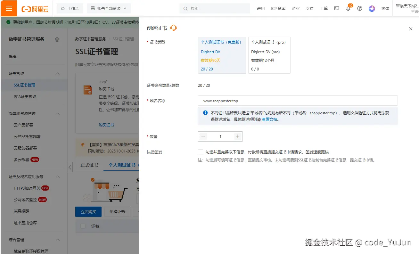Open the help question mark icon
The width and height of the screenshot is (419, 254).
coord(360,9)
